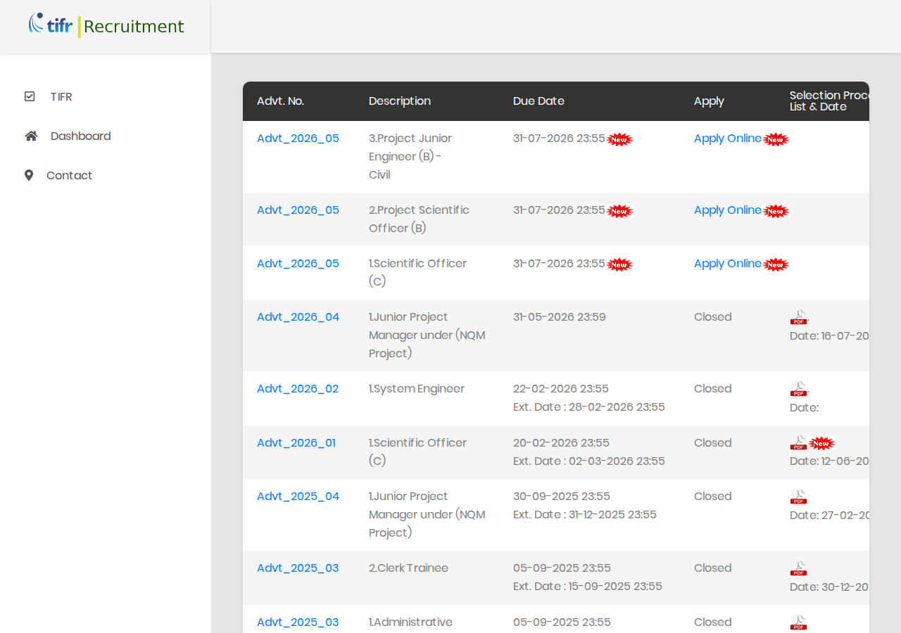Open Advt_2026_02 advertisement link
Image resolution: width=901 pixels, height=633 pixels.
pyautogui.click(x=298, y=389)
